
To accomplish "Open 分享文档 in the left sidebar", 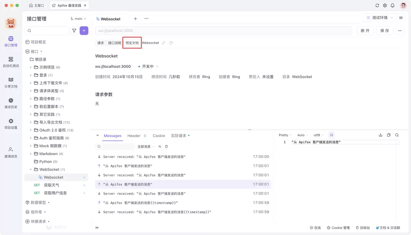I will [11, 83].
